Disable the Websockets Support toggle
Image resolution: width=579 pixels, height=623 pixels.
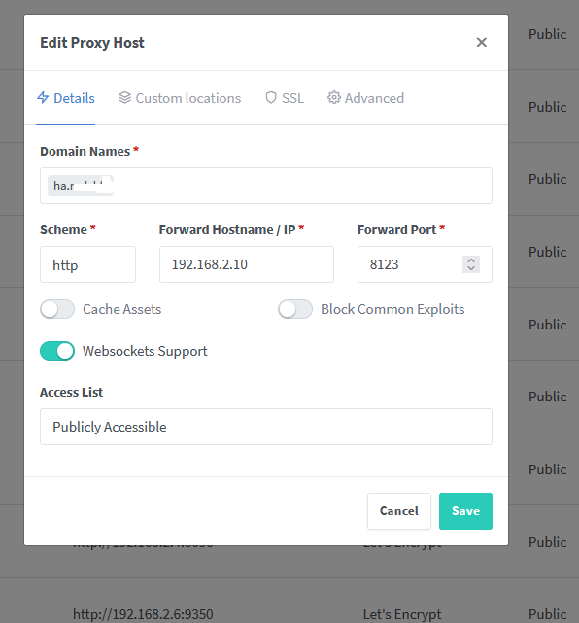(57, 351)
